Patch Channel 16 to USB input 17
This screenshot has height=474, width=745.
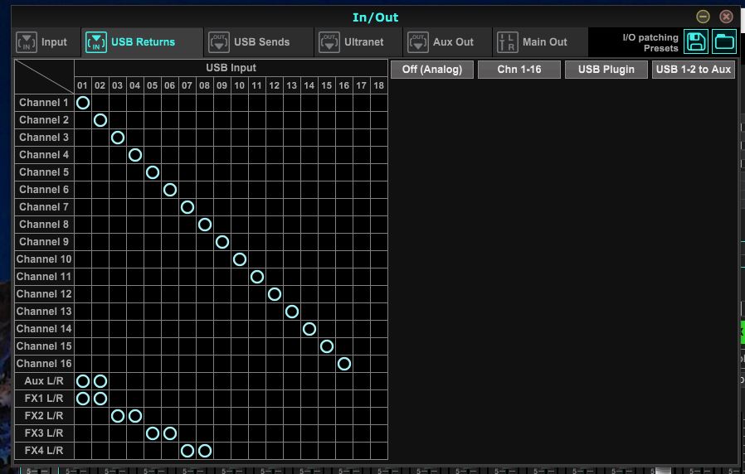pyautogui.click(x=362, y=364)
